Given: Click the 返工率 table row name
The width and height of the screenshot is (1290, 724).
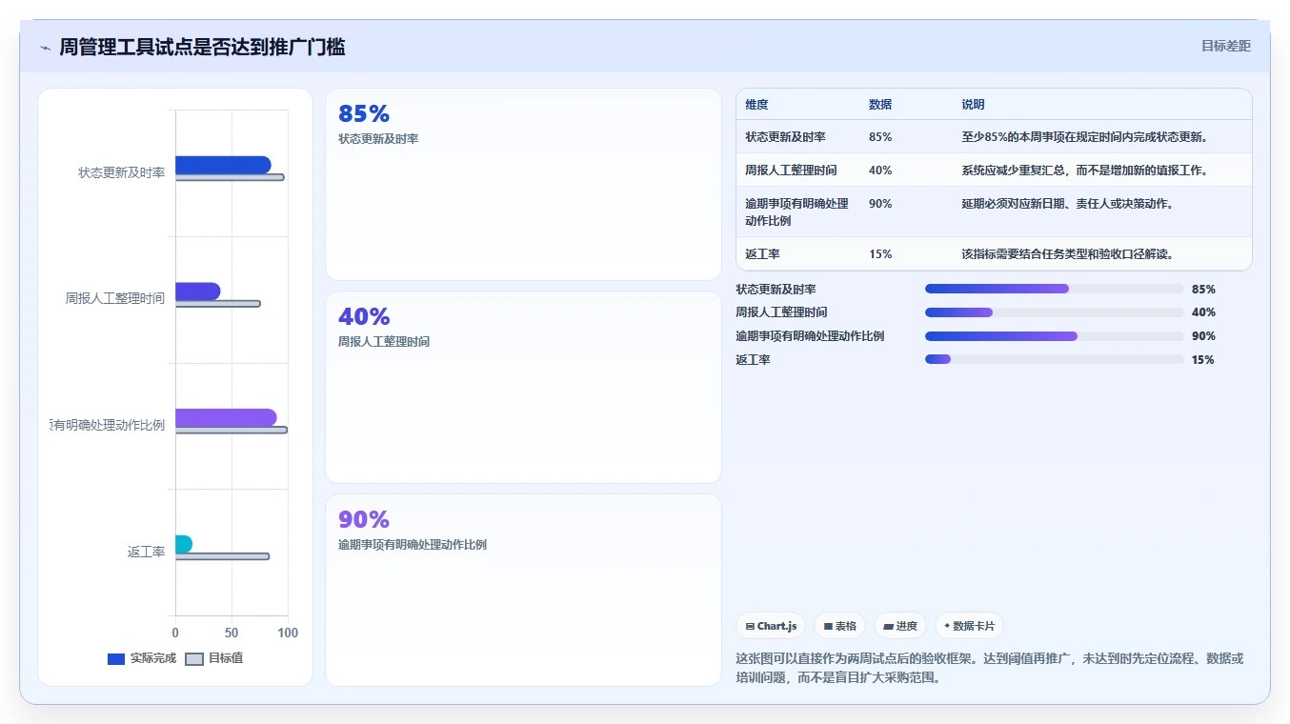Looking at the screenshot, I should 762,254.
